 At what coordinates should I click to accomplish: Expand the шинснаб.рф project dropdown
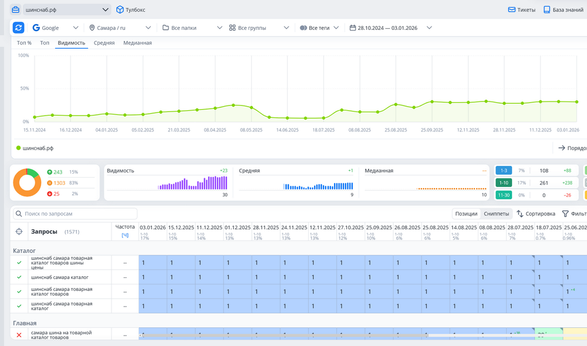click(x=106, y=10)
